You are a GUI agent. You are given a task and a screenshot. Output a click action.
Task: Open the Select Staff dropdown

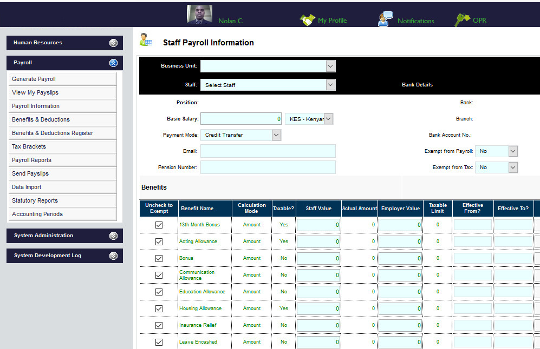(x=330, y=85)
